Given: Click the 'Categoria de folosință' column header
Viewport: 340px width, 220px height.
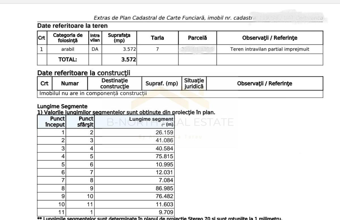Looking at the screenshot, I should tap(68, 38).
